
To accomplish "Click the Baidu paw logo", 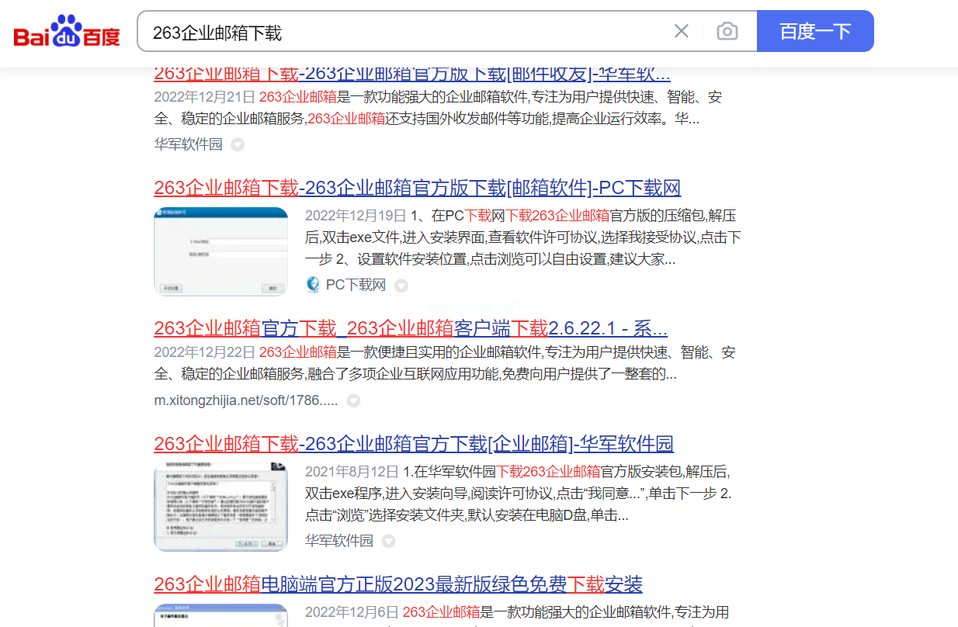I will [67, 32].
